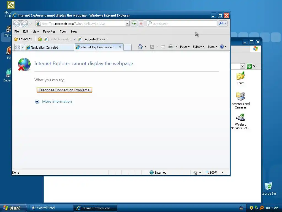
Task: Open the Tools command bar menu
Action: tap(212, 47)
